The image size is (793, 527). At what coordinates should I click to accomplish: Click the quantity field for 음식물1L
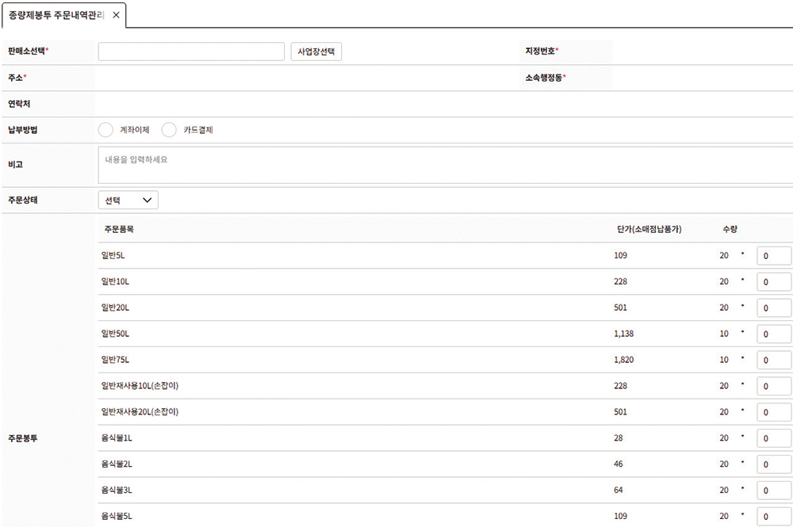pyautogui.click(x=773, y=438)
